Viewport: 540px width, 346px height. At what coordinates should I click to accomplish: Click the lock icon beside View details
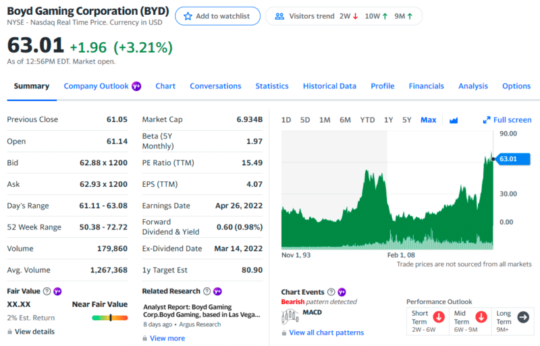[9, 332]
